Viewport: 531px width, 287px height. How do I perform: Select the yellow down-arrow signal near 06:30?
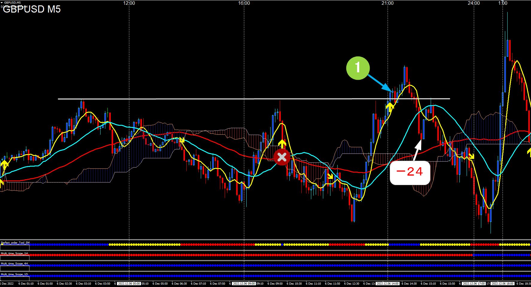[182, 139]
